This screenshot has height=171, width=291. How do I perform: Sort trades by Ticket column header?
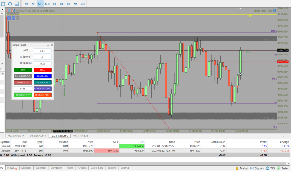24,142
